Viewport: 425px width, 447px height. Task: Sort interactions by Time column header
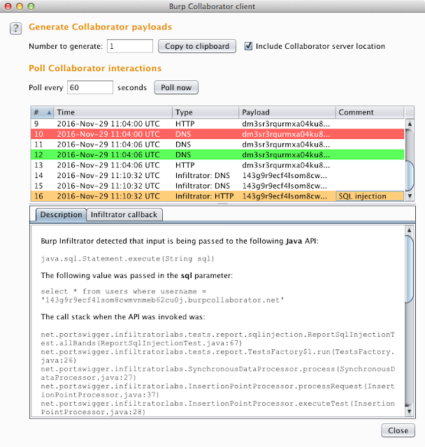tap(113, 112)
